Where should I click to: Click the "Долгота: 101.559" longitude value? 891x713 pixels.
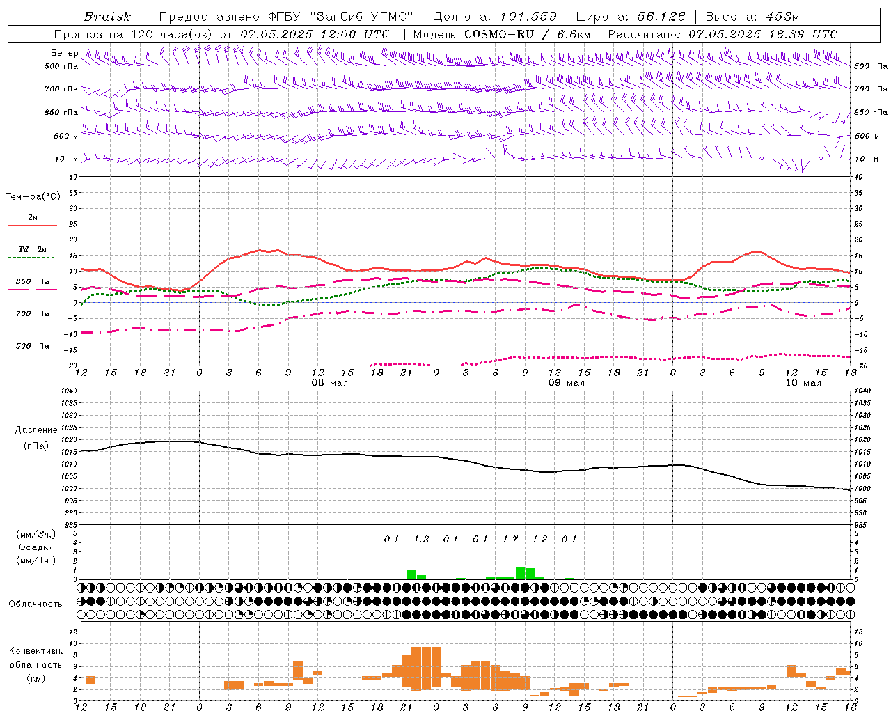pos(496,17)
